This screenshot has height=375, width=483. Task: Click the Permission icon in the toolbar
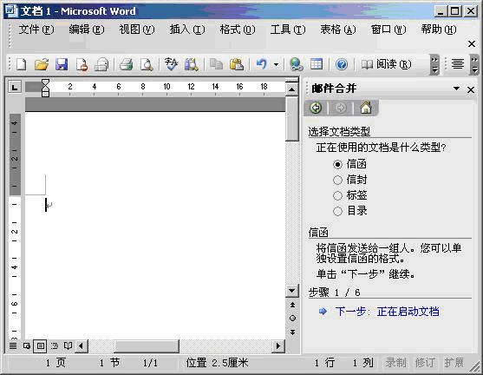tap(82, 64)
